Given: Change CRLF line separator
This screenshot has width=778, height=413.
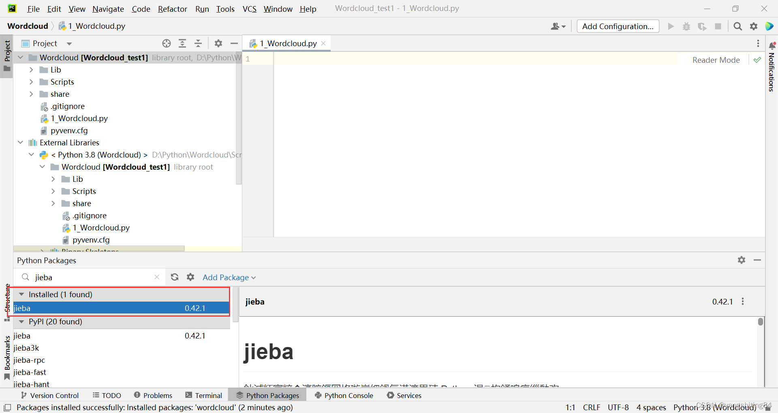Looking at the screenshot, I should (592, 407).
